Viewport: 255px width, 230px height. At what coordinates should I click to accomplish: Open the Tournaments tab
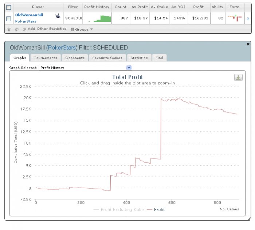46,58
